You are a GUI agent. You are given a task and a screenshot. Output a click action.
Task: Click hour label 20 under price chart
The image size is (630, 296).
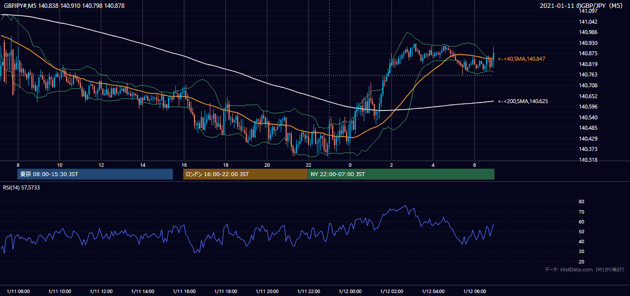click(267, 165)
